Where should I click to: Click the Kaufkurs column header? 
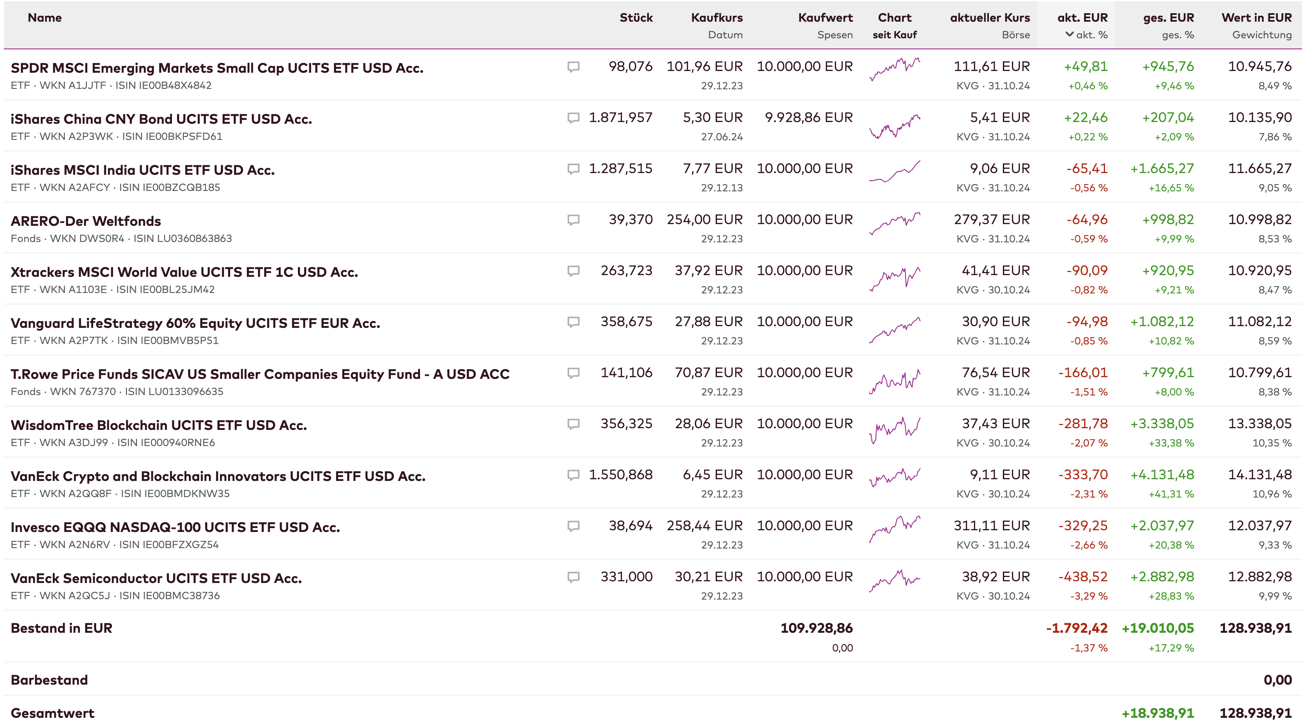coord(717,18)
